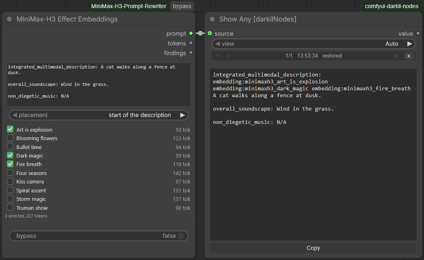This screenshot has height=260, width=424.
Task: Open the view mode value Auto
Action: pos(392,44)
